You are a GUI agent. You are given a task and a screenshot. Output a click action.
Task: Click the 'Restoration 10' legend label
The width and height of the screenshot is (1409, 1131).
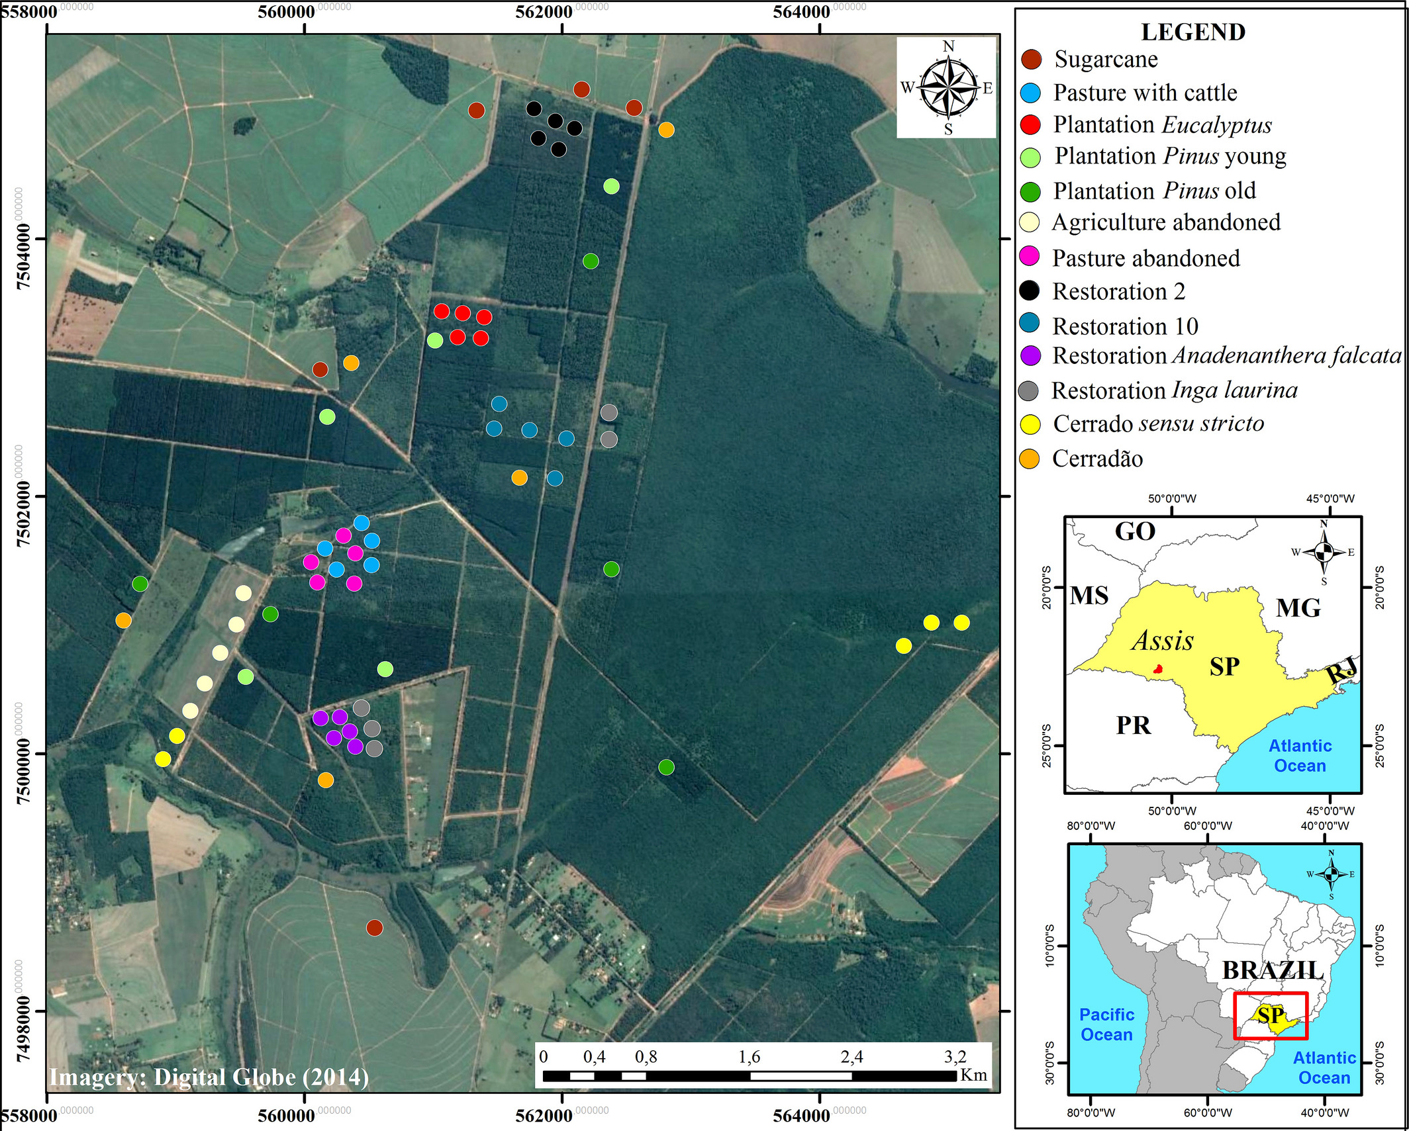(x=1125, y=326)
